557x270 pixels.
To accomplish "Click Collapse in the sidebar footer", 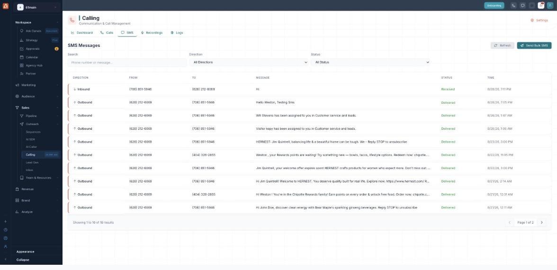I will click(x=23, y=260).
